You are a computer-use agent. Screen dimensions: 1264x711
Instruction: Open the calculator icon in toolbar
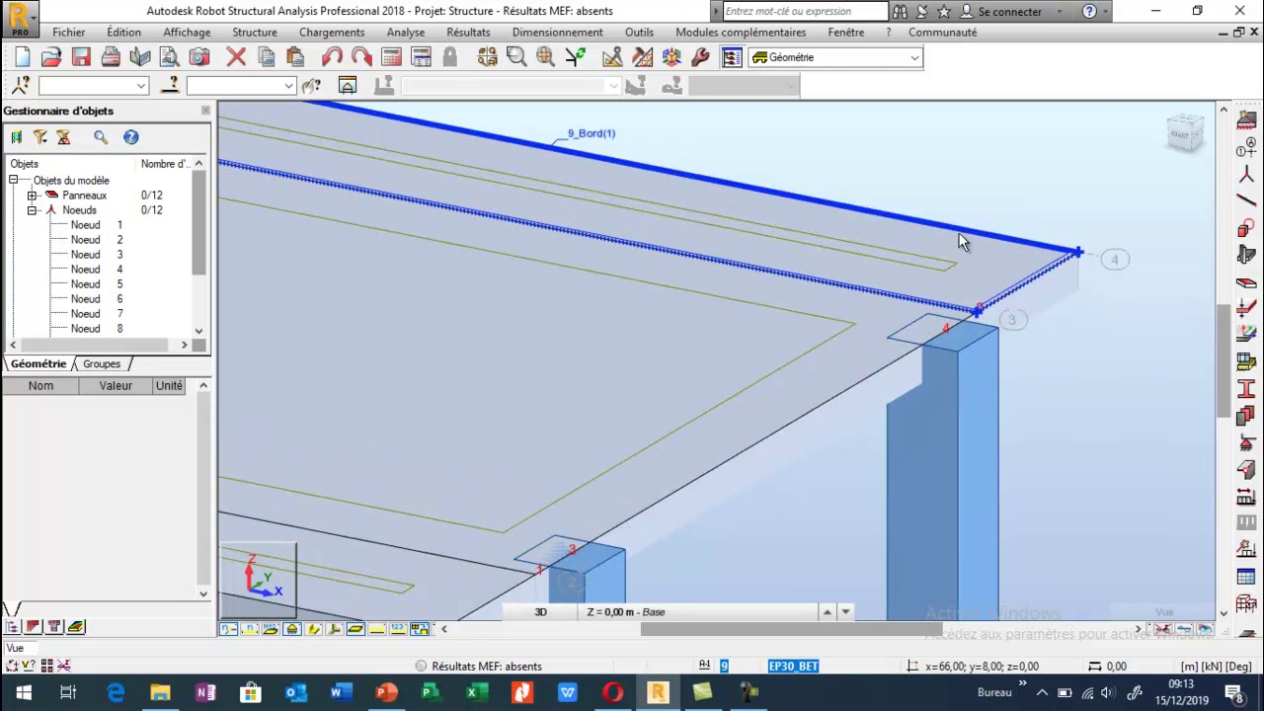coord(391,57)
